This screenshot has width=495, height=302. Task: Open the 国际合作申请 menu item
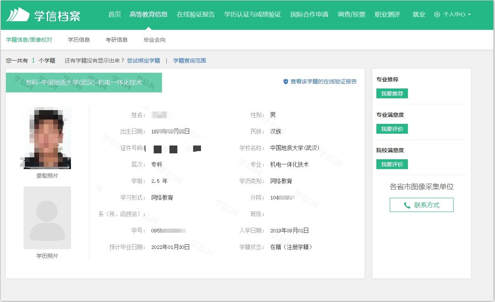(x=309, y=15)
